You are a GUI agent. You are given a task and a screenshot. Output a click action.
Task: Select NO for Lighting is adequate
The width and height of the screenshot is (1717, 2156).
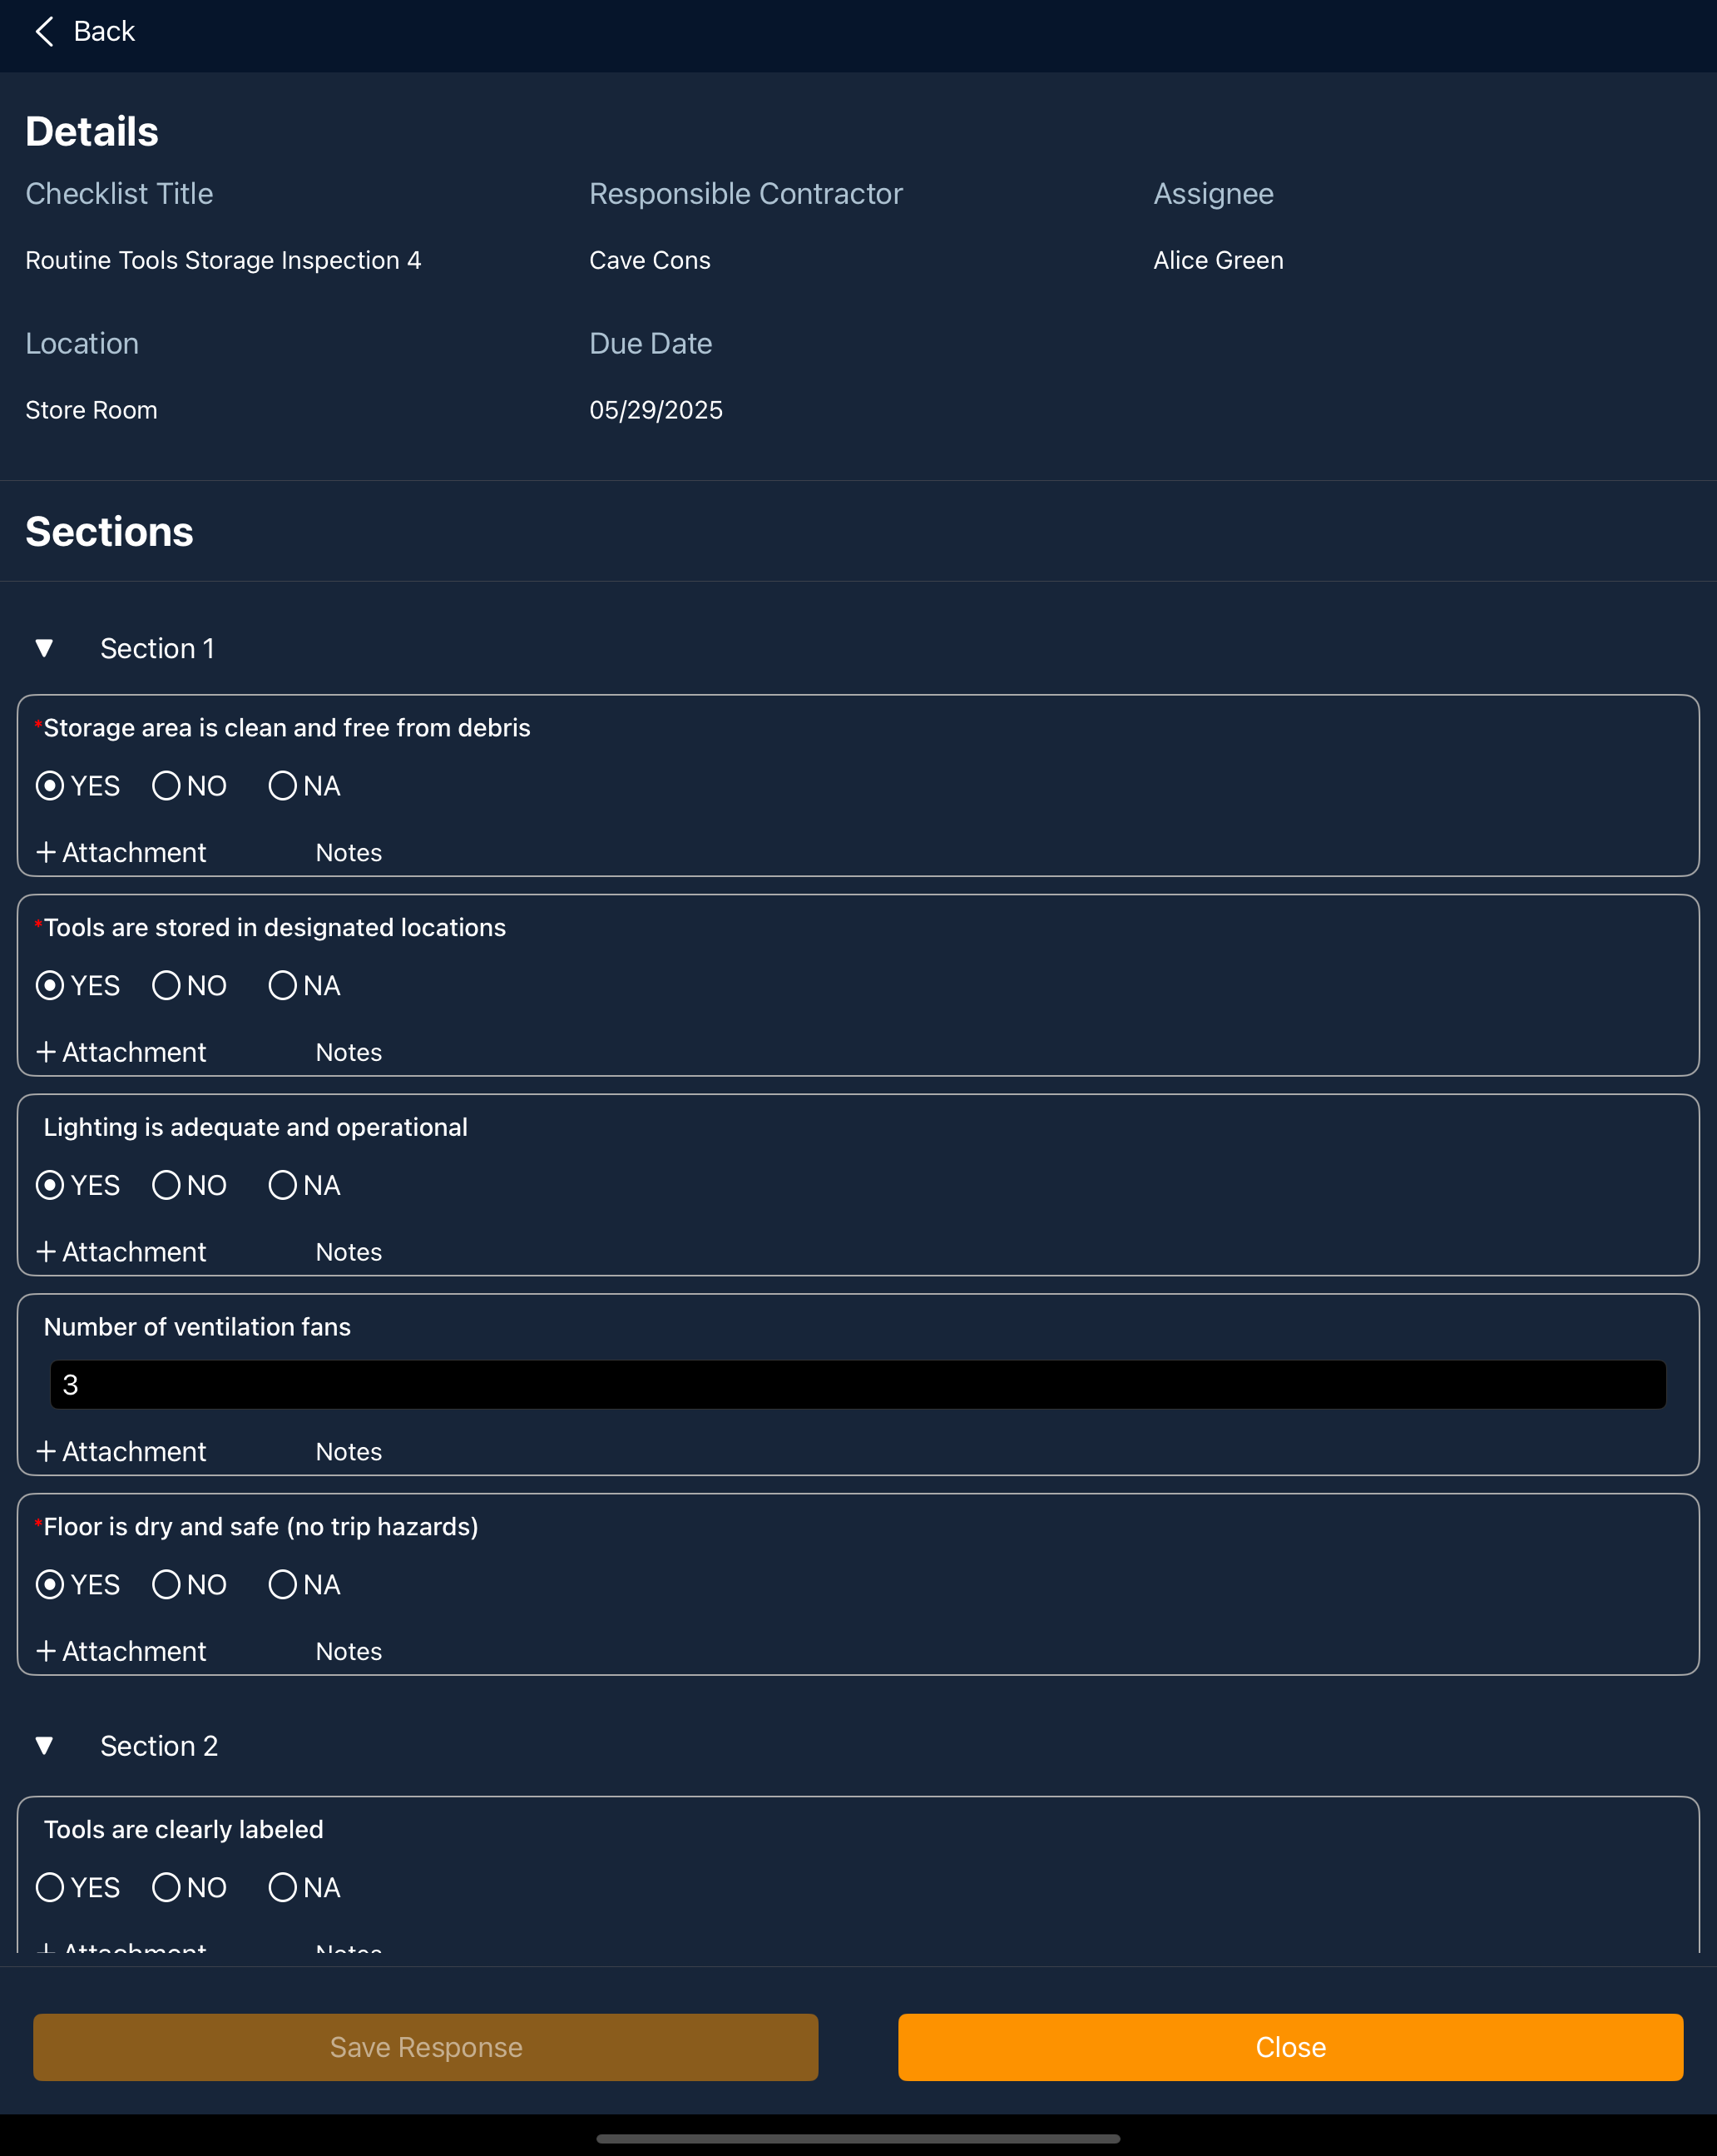[x=166, y=1185]
